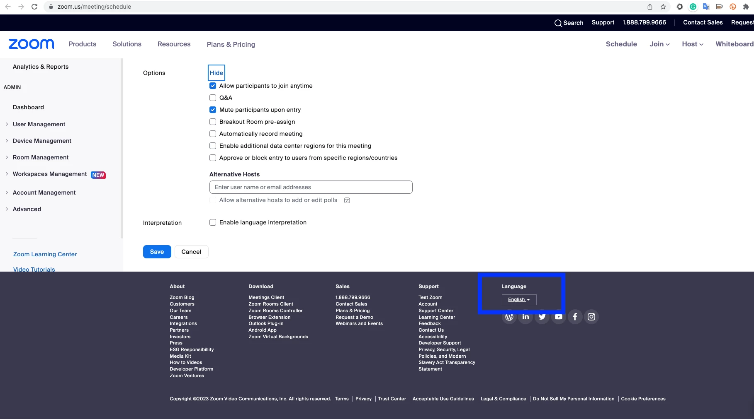Open Dashboard in the admin sidebar

(28, 107)
